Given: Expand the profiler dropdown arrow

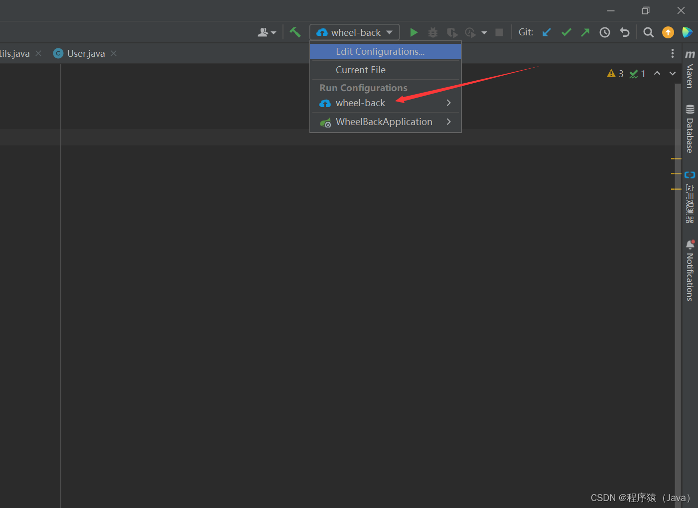Looking at the screenshot, I should (x=484, y=33).
